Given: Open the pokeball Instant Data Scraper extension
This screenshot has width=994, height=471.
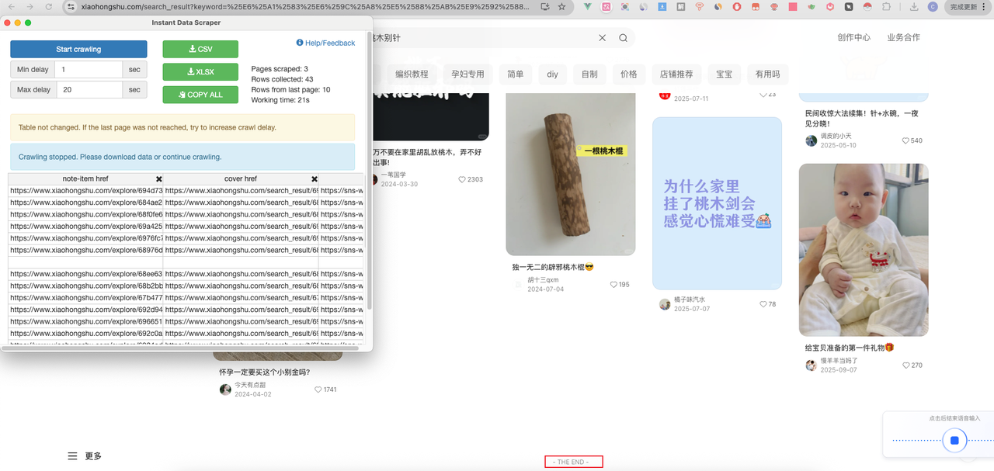Looking at the screenshot, I should (868, 6).
